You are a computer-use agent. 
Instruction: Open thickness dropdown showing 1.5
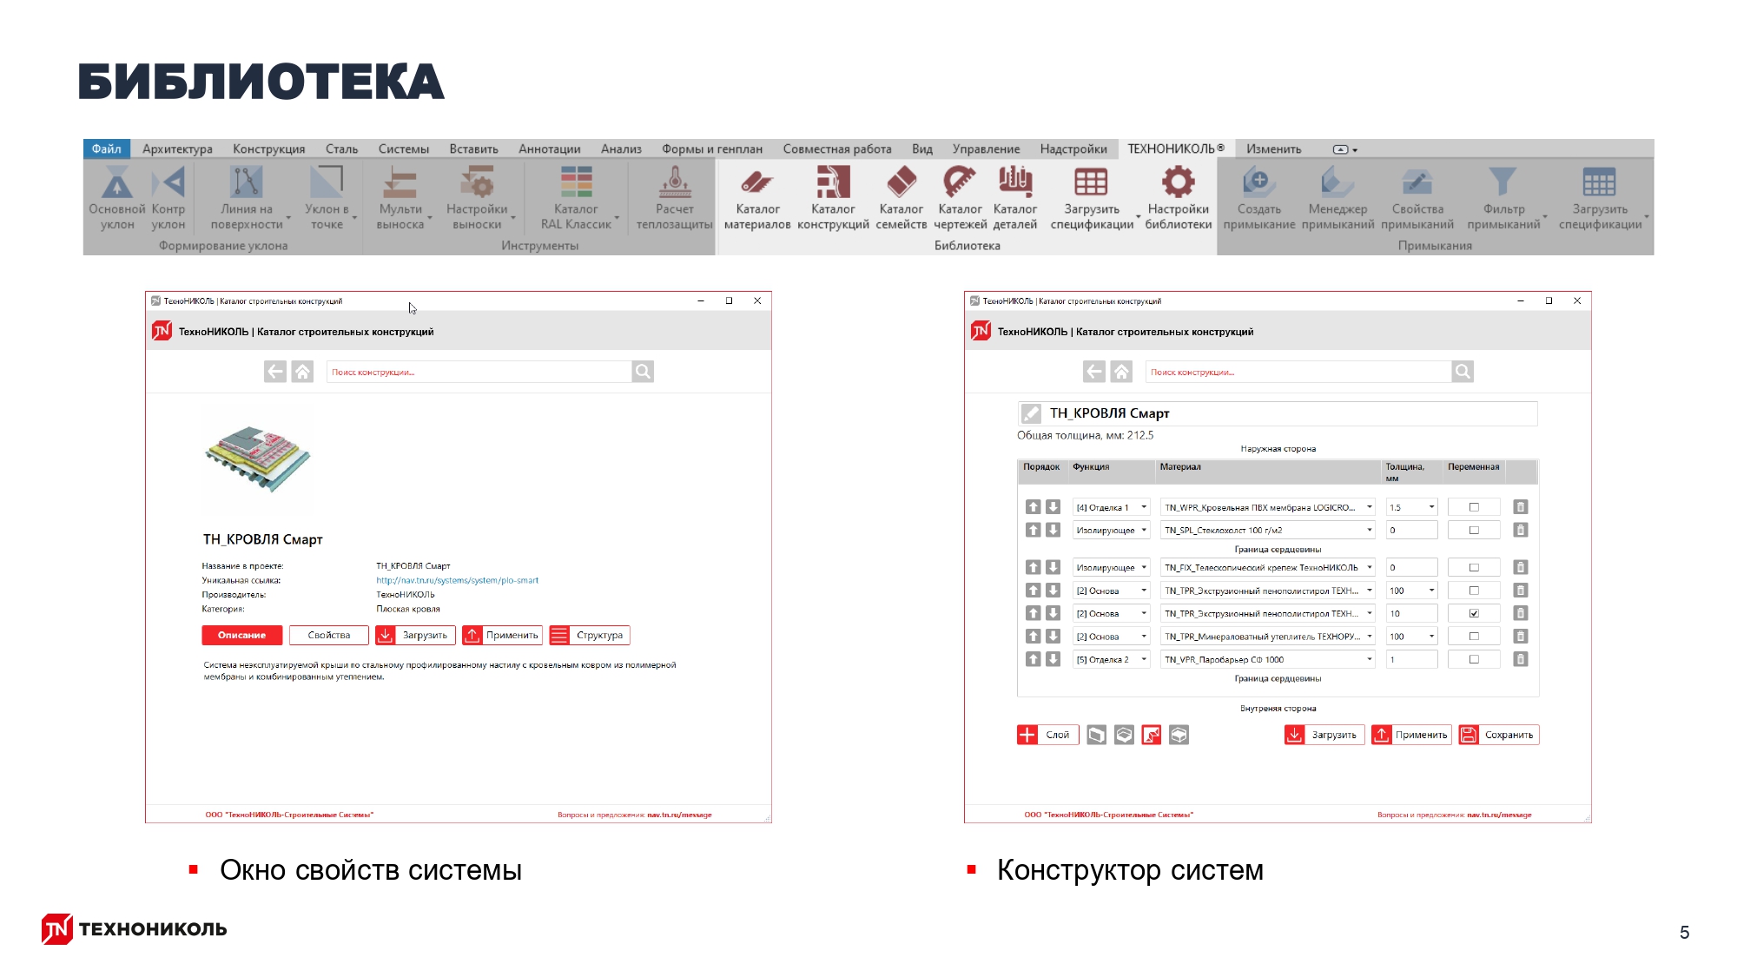tap(1411, 507)
